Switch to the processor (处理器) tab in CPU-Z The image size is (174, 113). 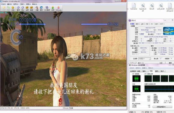pos(132,24)
